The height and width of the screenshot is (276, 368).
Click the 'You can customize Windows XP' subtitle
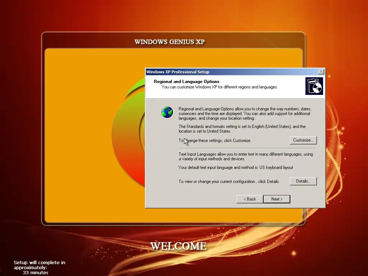click(x=220, y=87)
